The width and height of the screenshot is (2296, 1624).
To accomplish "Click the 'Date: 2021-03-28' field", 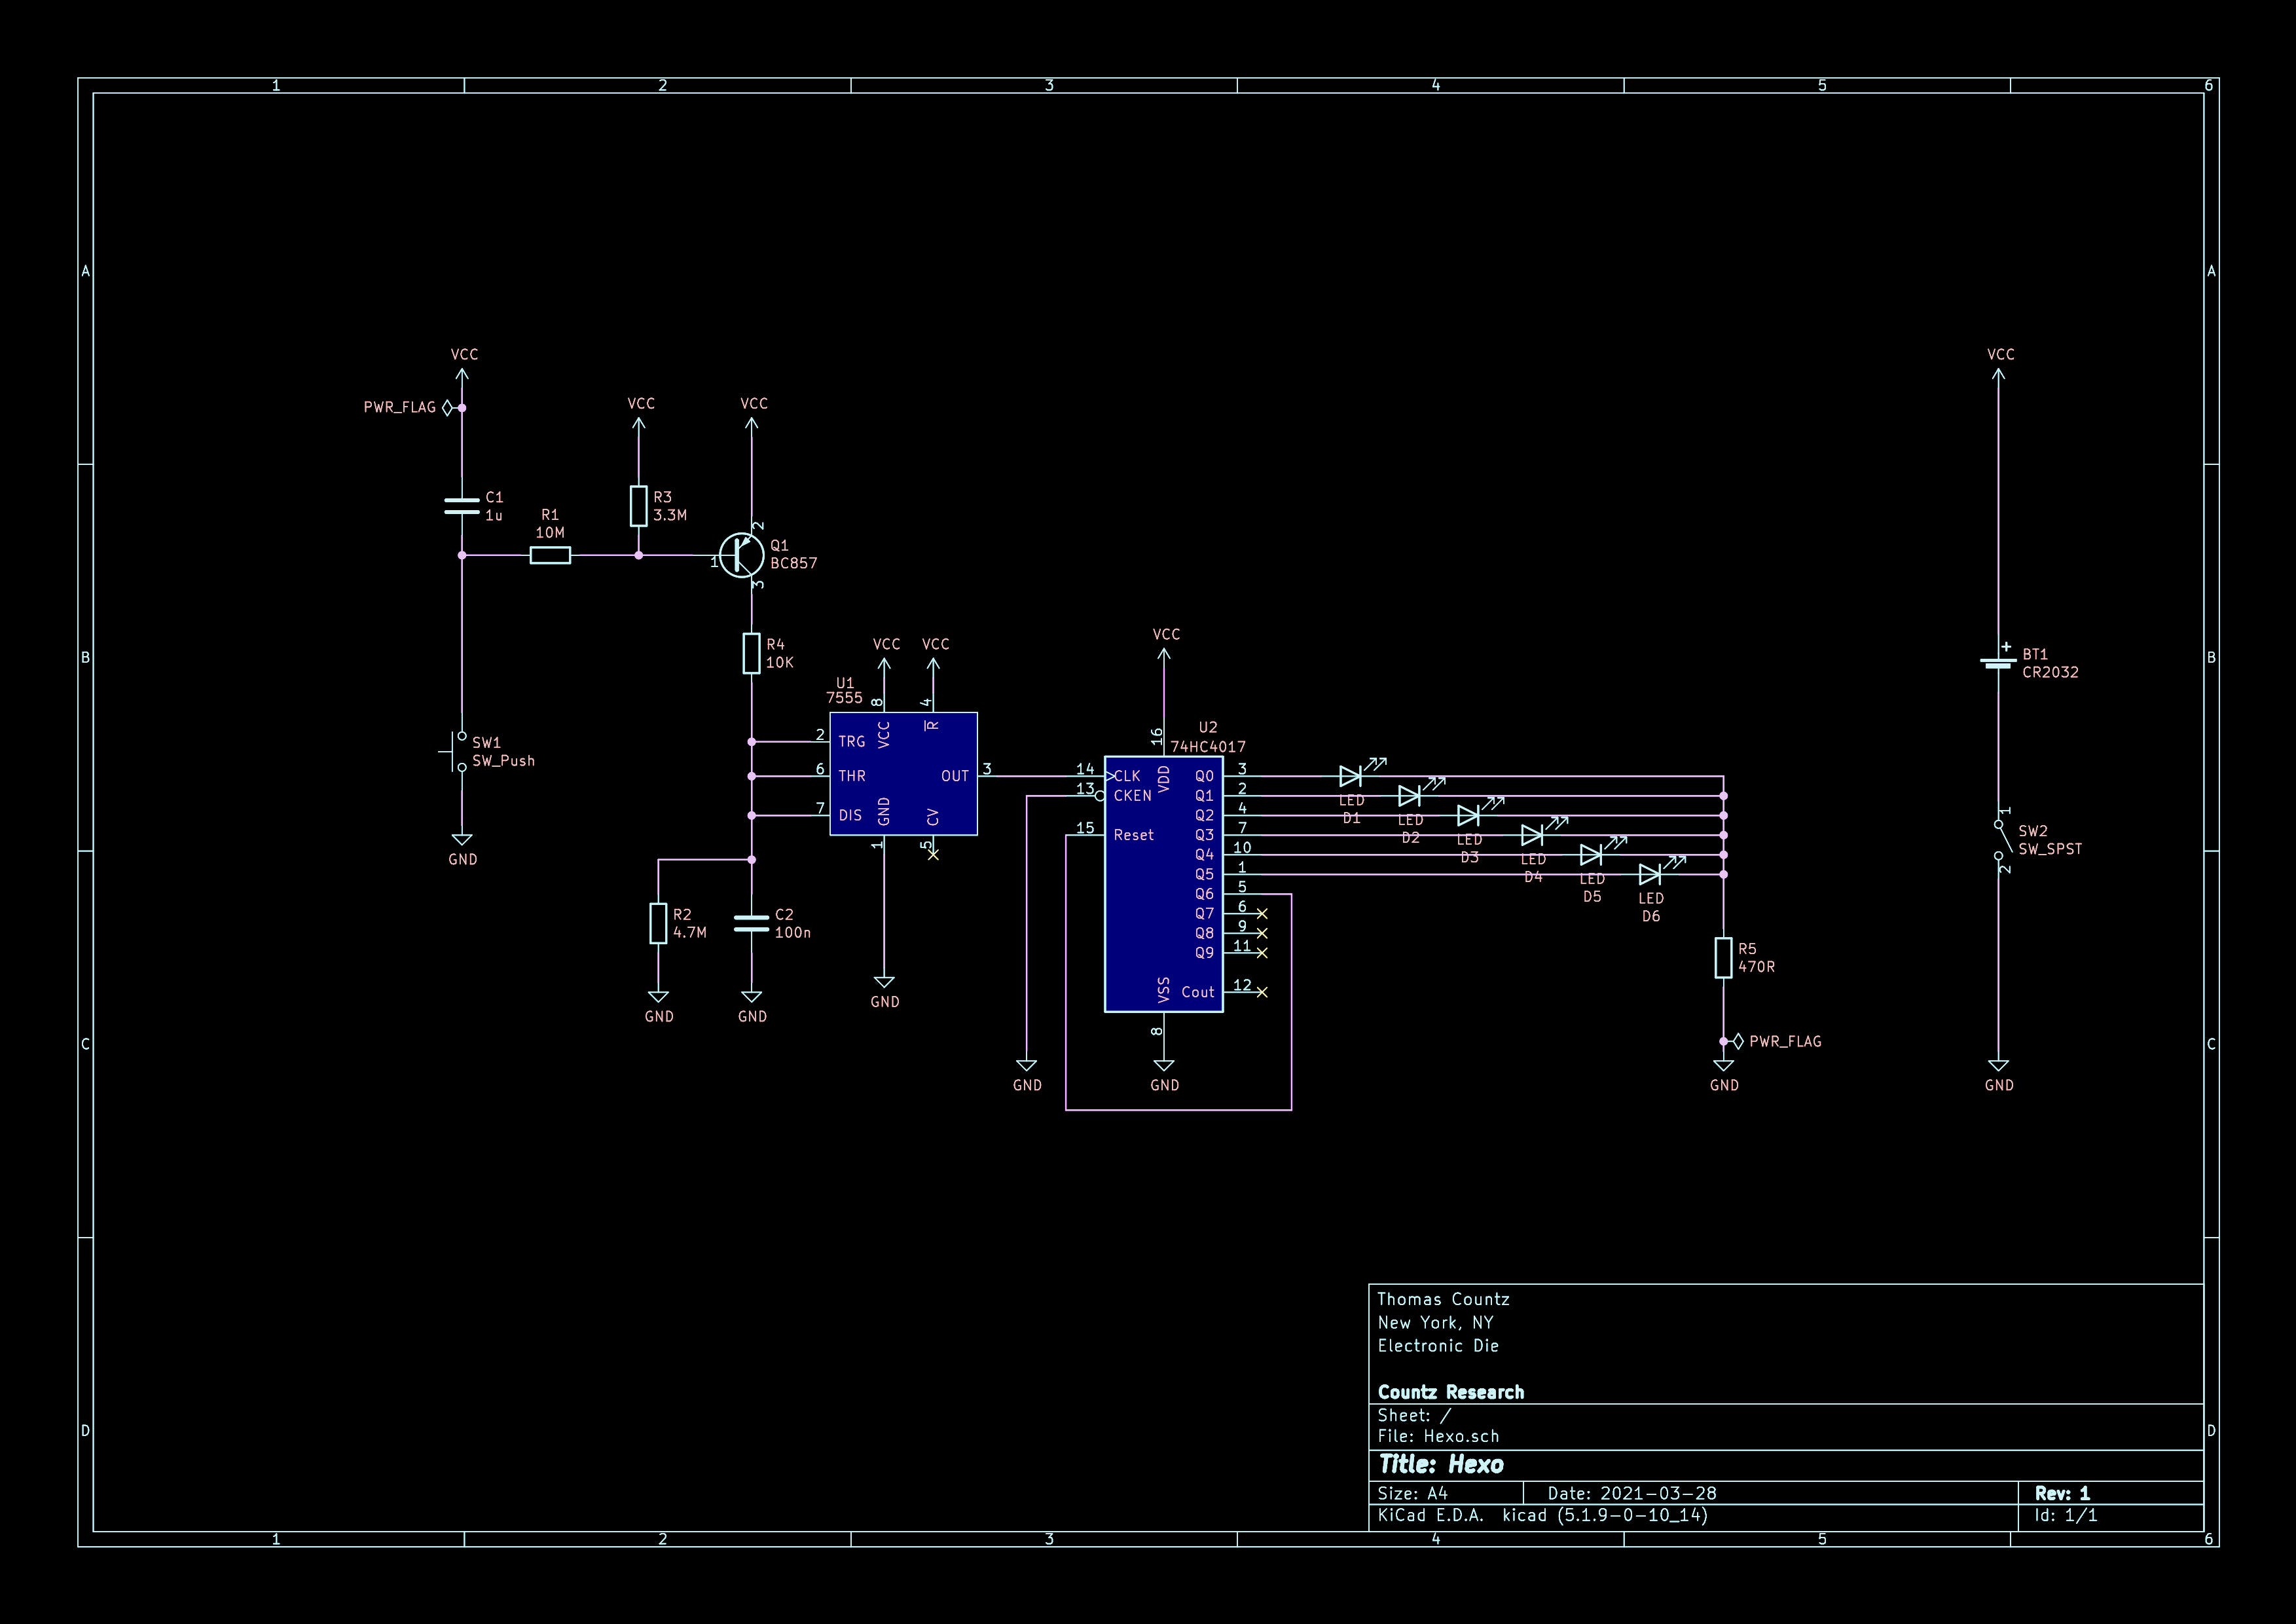I will coord(1632,1494).
